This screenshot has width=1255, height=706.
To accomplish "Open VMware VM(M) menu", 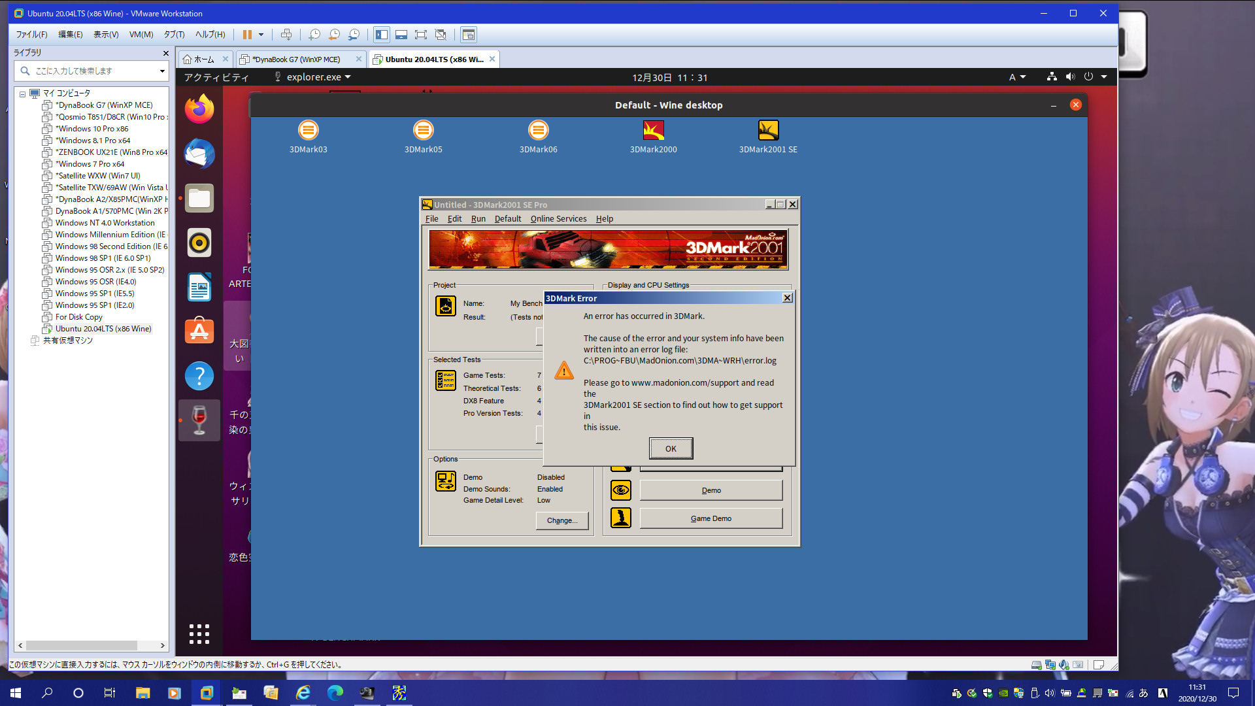I will click(x=141, y=35).
